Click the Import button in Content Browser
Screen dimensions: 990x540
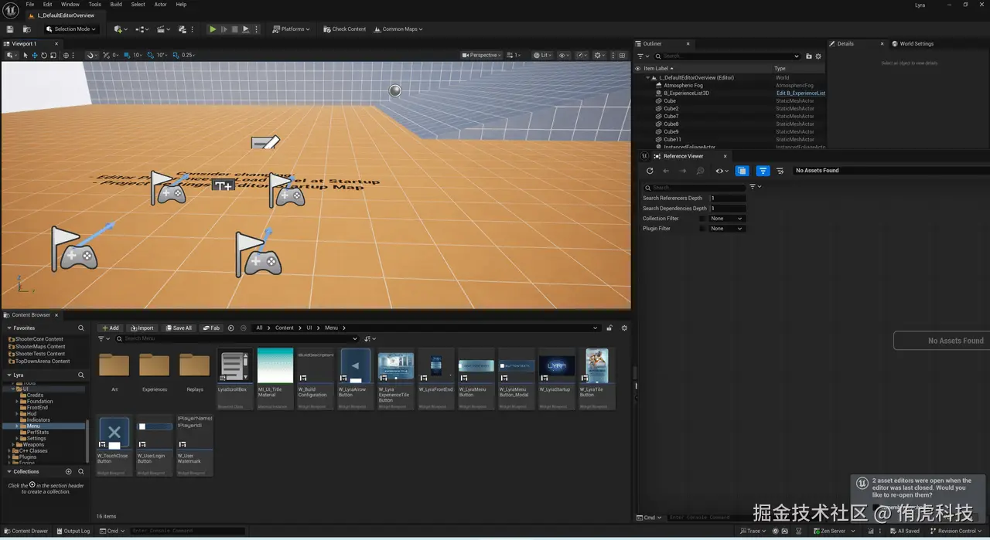[x=142, y=328]
